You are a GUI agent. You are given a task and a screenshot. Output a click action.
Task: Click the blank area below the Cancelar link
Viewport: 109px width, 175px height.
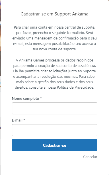click(x=54, y=167)
